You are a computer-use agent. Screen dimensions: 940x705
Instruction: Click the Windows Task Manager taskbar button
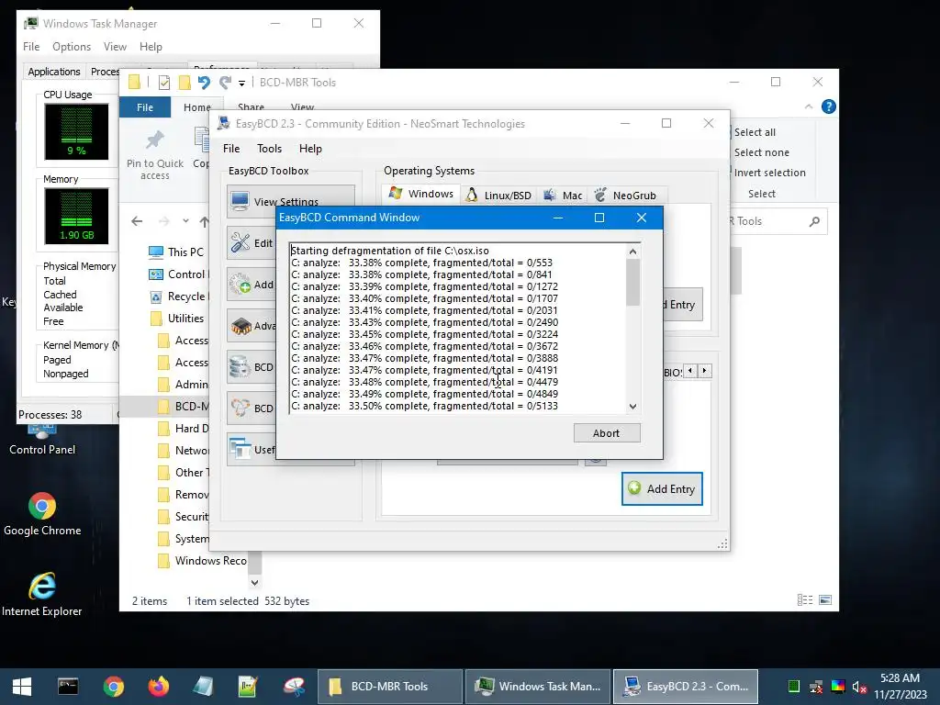(537, 687)
